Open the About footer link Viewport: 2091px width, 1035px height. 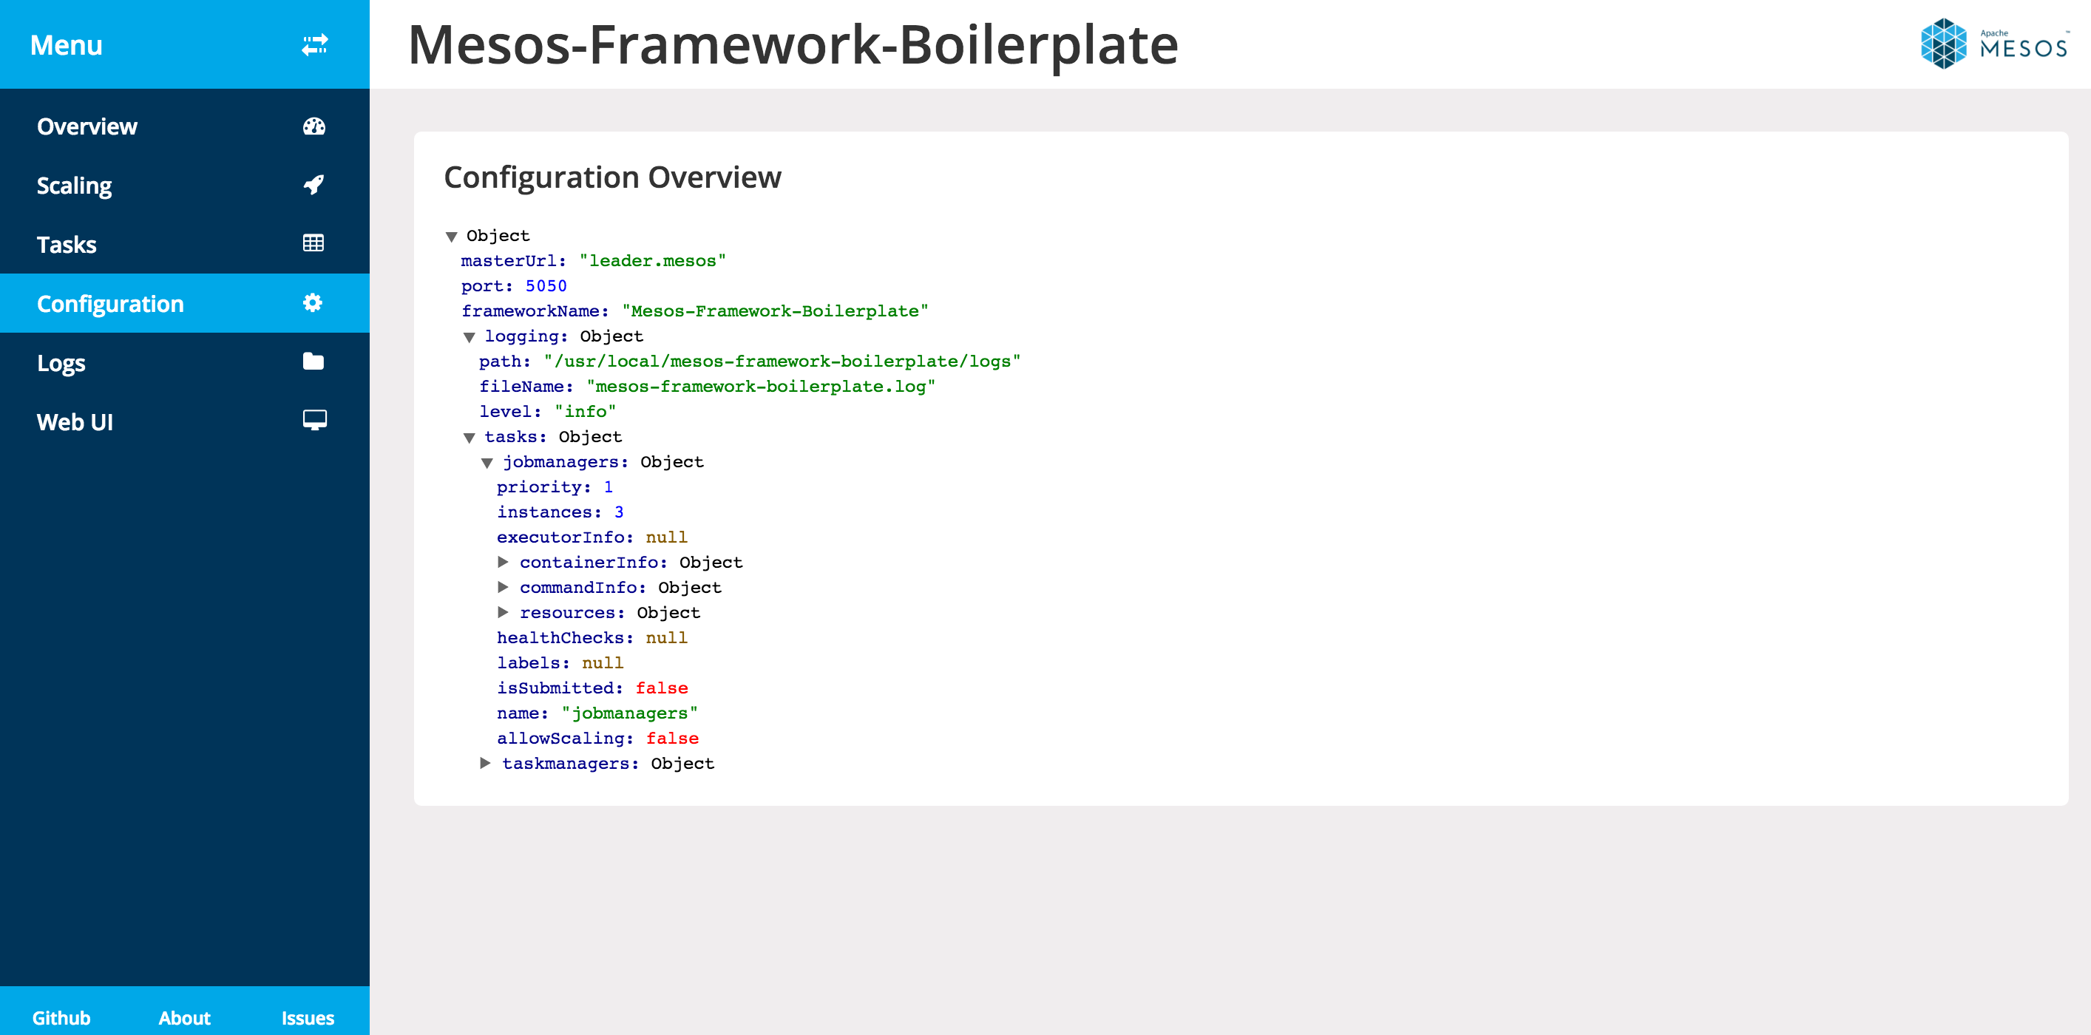point(184,1018)
